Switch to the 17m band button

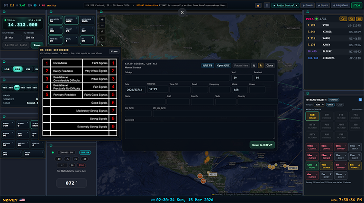23,88
